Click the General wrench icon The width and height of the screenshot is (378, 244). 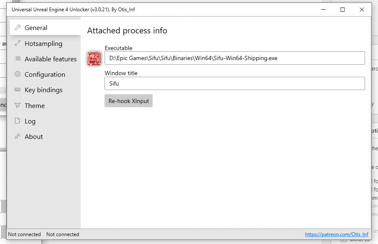(x=18, y=28)
